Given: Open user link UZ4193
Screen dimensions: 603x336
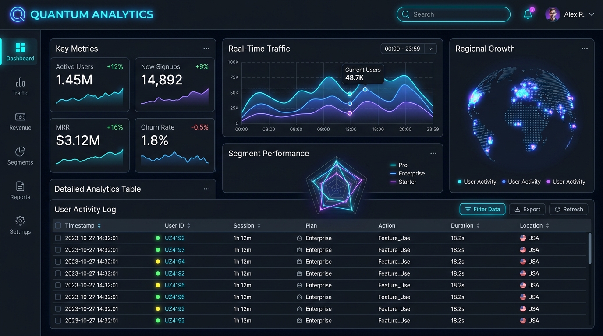Looking at the screenshot, I should coord(175,250).
